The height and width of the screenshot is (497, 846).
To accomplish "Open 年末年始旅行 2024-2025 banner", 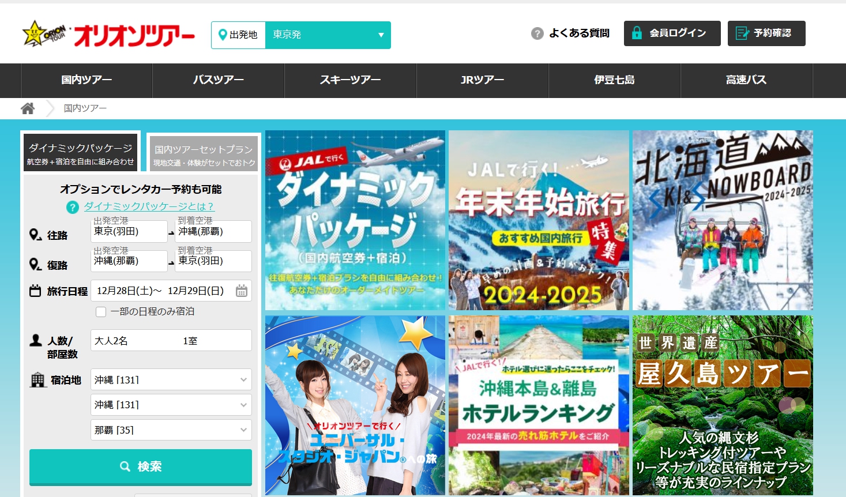I will 539,220.
